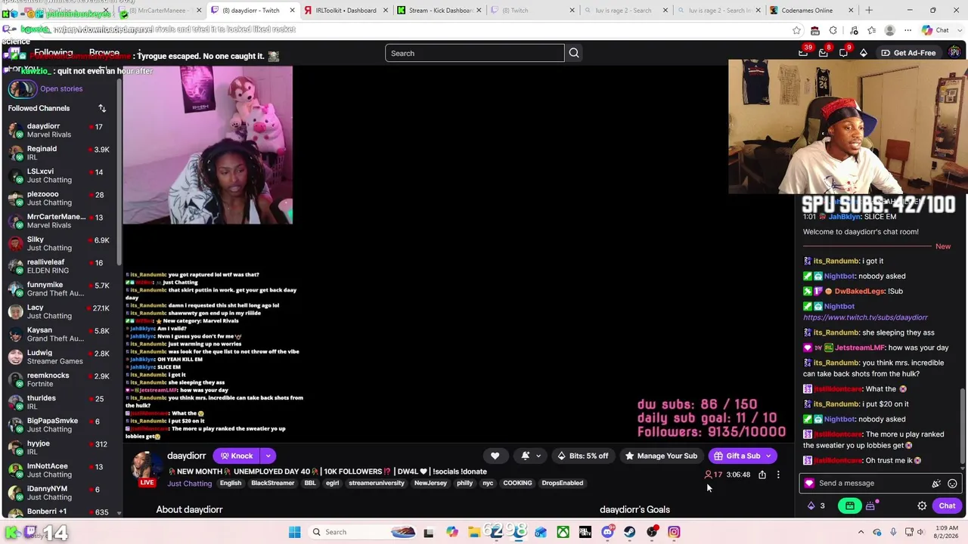Image resolution: width=968 pixels, height=544 pixels.
Task: Toggle notifications bell for daaydiorr
Action: pos(526,456)
